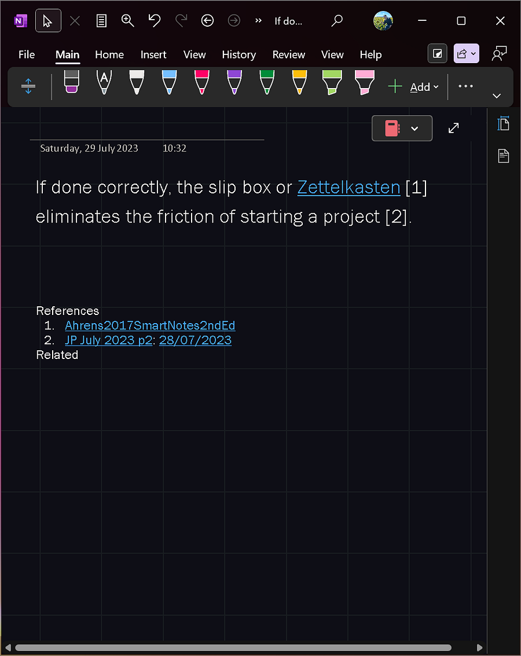The height and width of the screenshot is (656, 521).
Task: Select the purple pen
Action: click(x=234, y=82)
